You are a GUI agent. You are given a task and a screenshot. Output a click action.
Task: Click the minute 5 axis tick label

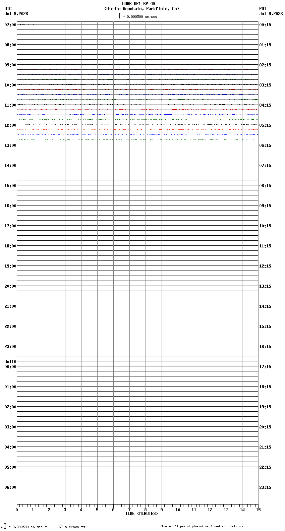pos(97,510)
